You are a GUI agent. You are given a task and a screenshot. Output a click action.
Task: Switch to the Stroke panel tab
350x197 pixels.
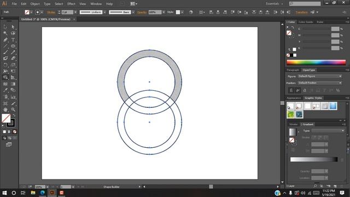click(x=293, y=124)
